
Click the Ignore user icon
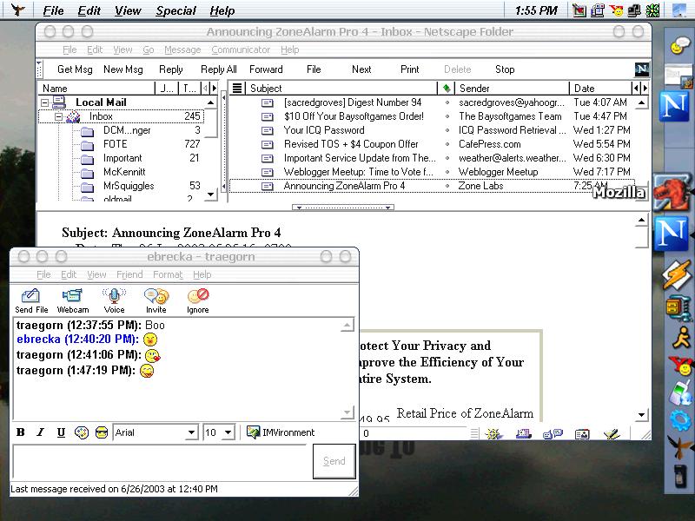pos(198,300)
